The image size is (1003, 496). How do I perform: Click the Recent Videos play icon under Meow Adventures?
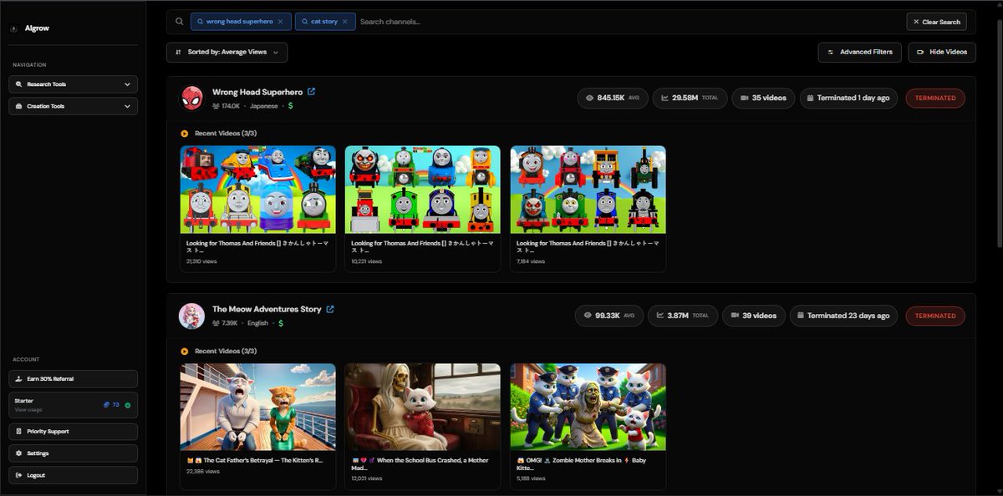point(185,351)
